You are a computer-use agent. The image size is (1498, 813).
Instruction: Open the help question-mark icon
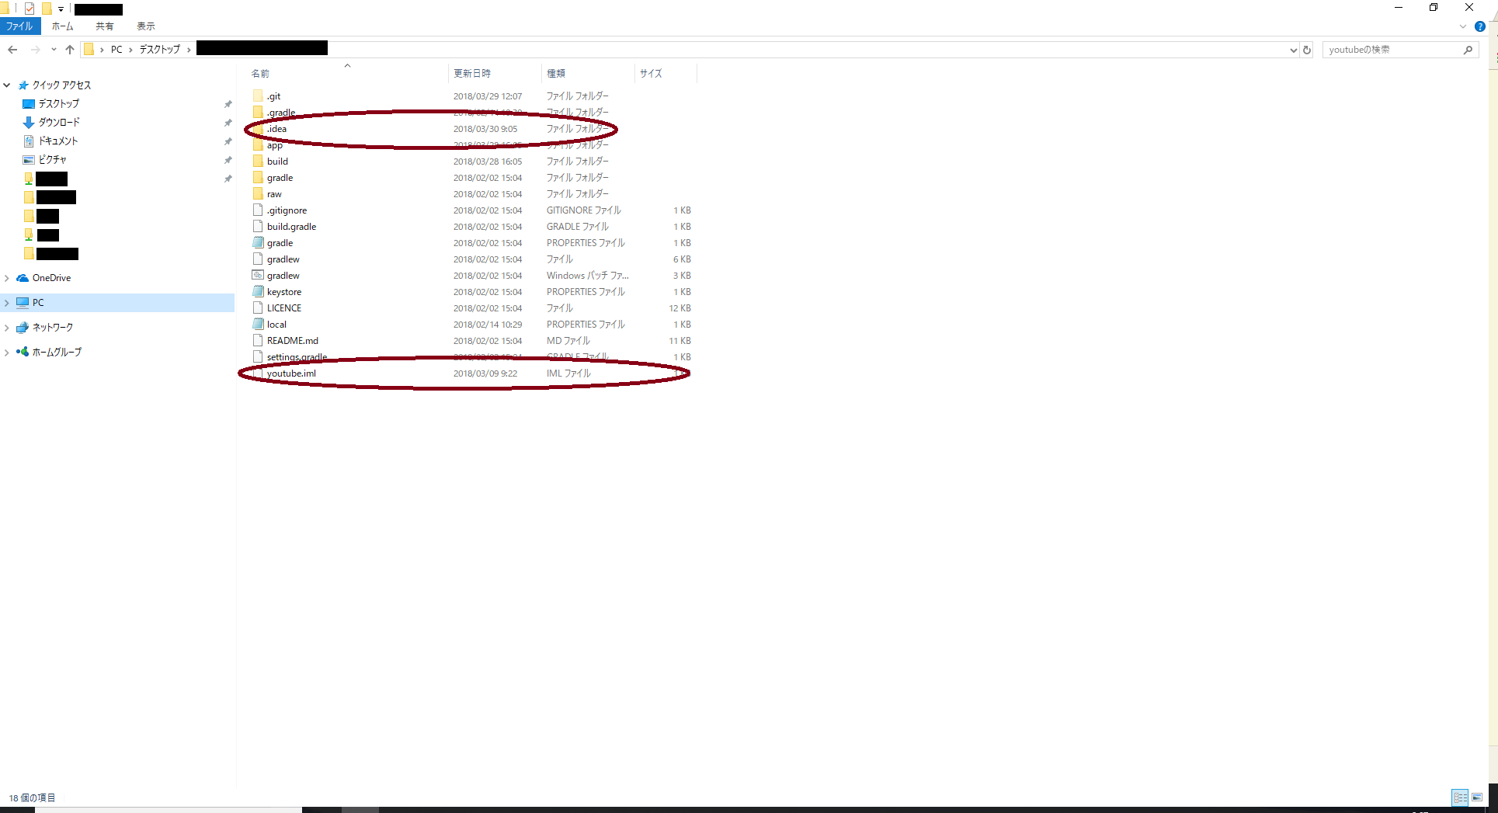click(x=1480, y=26)
